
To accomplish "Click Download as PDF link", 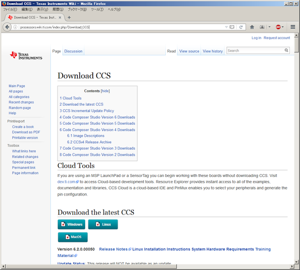I will [26, 132].
